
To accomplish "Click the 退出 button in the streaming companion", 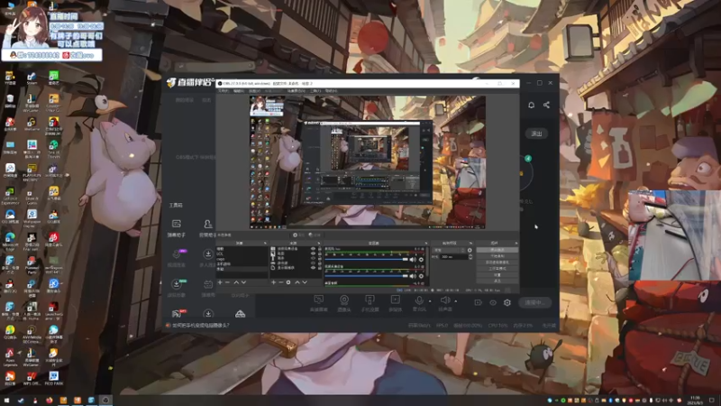I will 536,134.
